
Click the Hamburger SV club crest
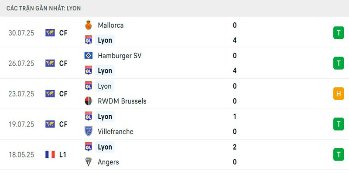pos(89,56)
